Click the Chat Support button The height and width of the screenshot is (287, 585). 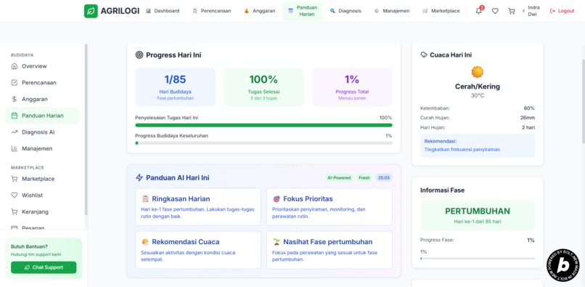[44, 267]
